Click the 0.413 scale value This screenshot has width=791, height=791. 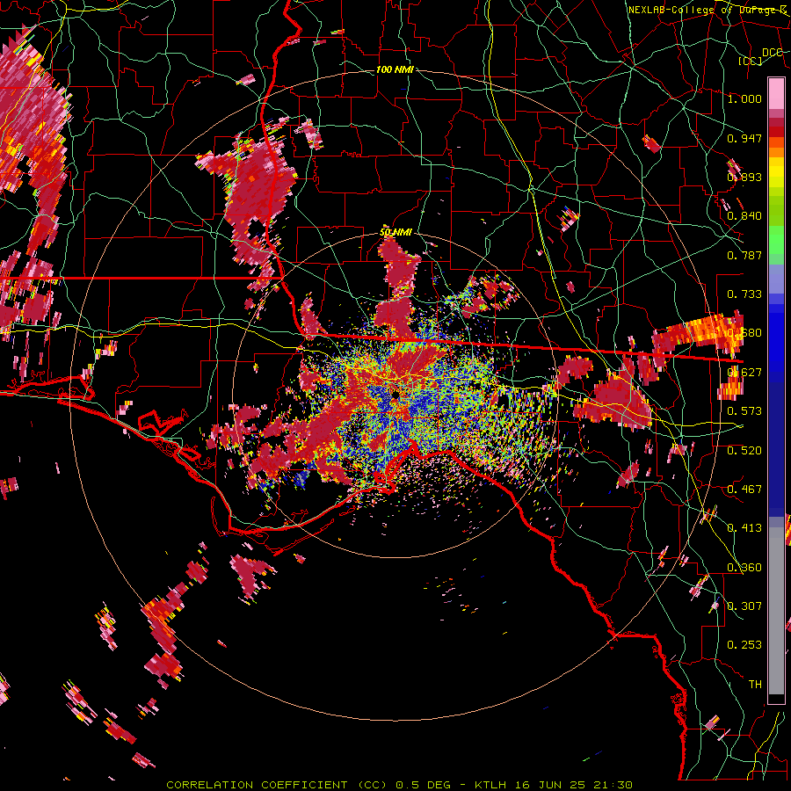coord(744,528)
